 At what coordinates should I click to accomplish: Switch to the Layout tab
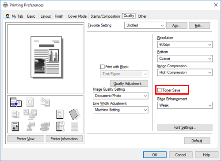(x=46, y=16)
